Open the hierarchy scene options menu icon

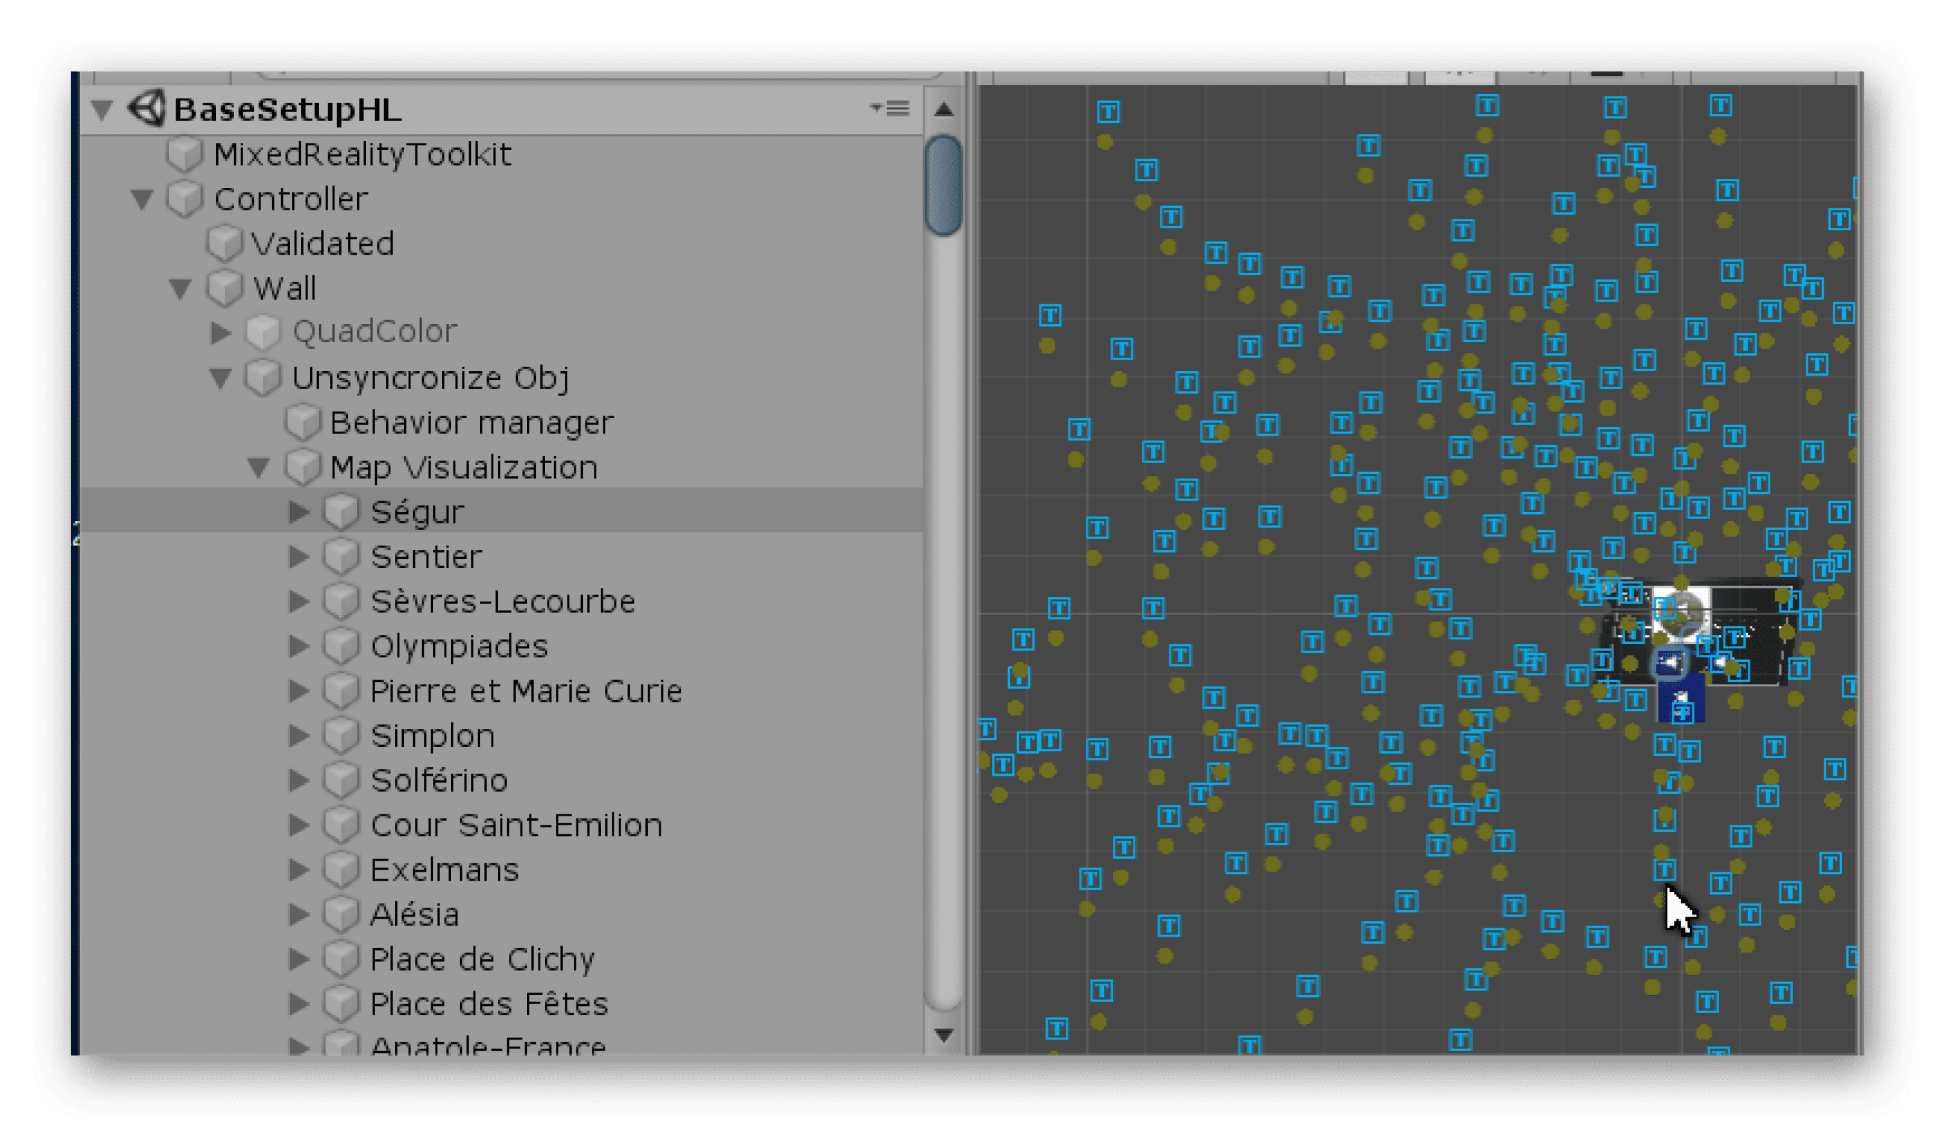pos(890,108)
